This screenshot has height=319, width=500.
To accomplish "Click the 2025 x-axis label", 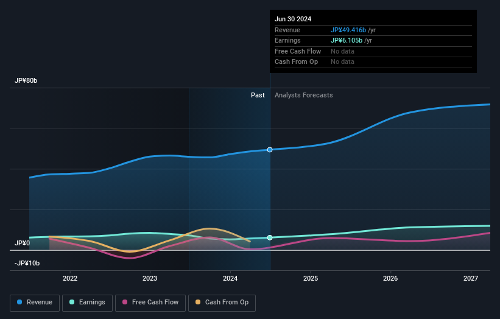I will (x=310, y=279).
